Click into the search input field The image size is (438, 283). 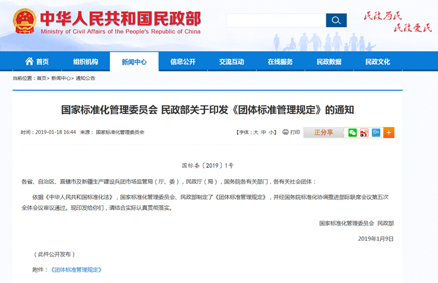pyautogui.click(x=276, y=21)
